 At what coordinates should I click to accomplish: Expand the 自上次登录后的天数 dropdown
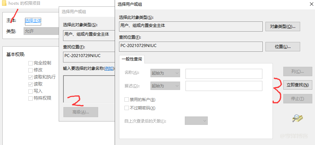click(196, 121)
